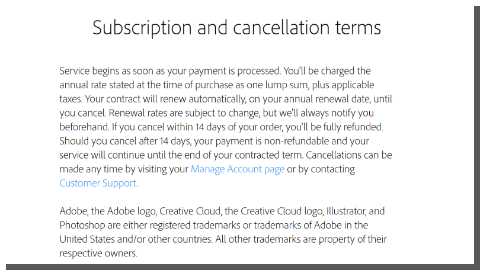The width and height of the screenshot is (480, 270).
Task: Click the word Subscription in the heading
Action: tap(142, 28)
